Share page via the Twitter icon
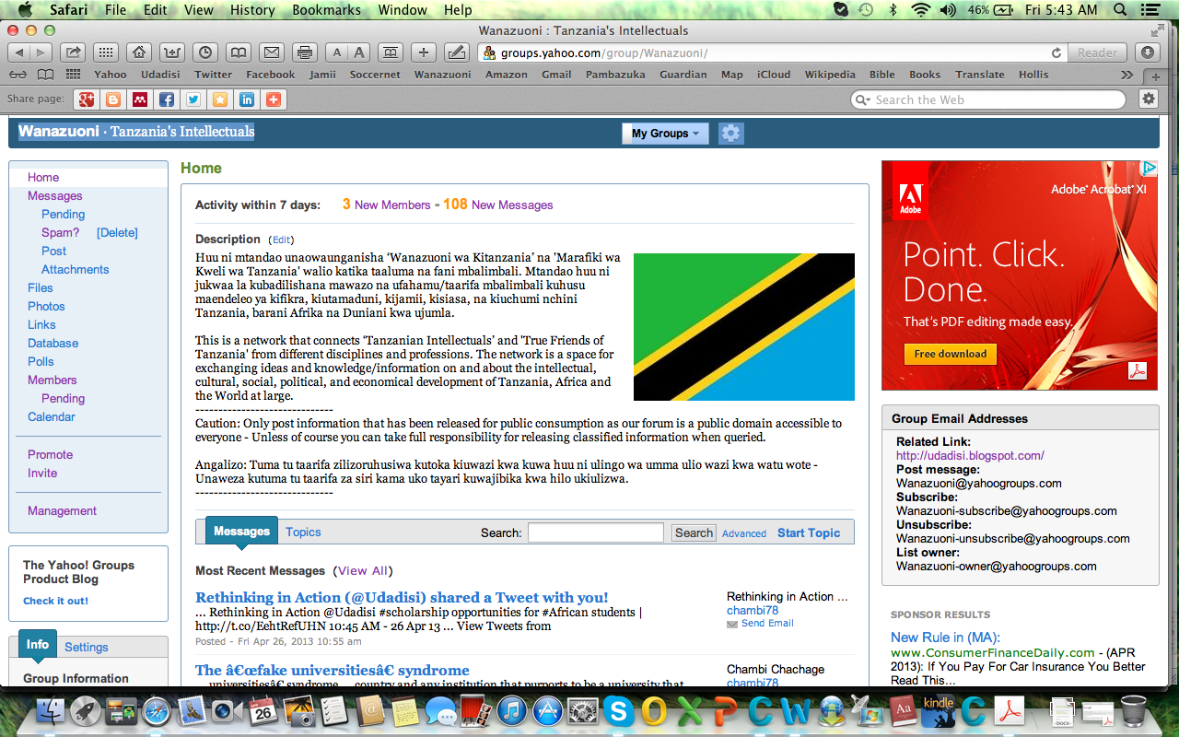 [x=193, y=99]
